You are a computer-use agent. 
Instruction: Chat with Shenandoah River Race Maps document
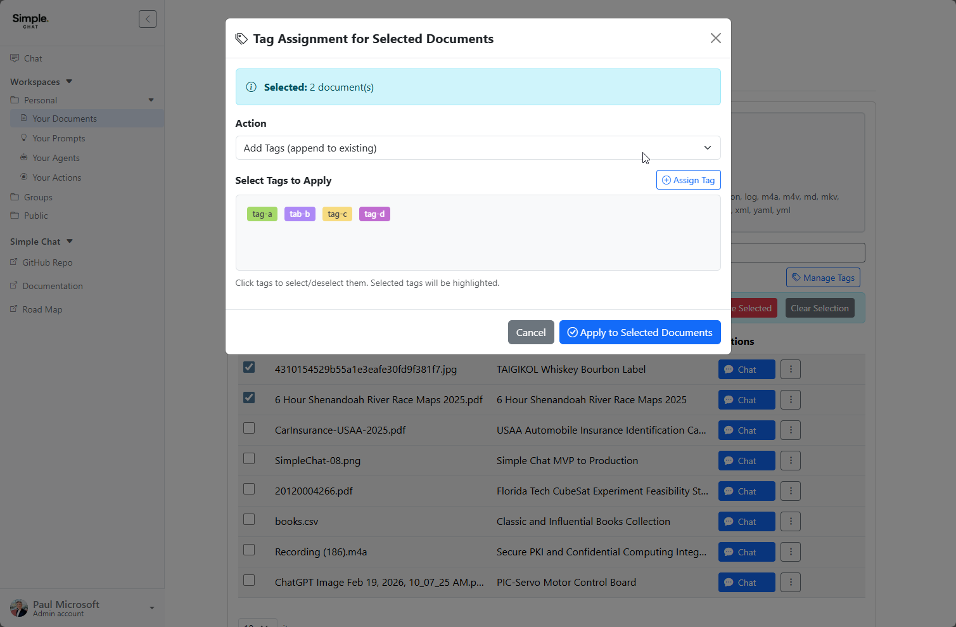point(746,400)
